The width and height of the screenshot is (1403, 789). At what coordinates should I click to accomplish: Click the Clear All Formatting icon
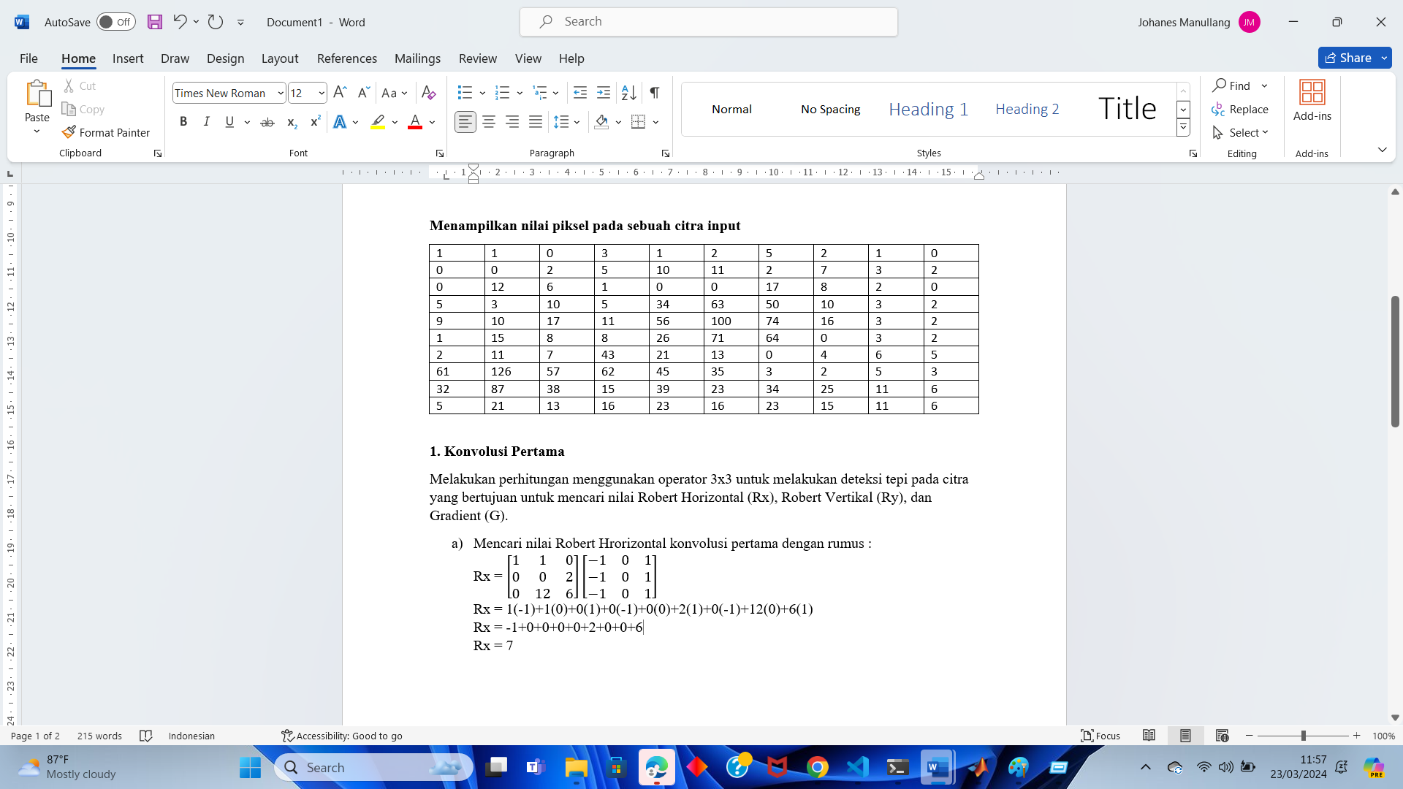[429, 93]
